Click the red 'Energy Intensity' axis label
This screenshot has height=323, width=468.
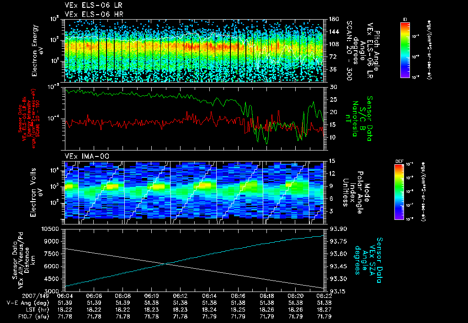point(29,119)
